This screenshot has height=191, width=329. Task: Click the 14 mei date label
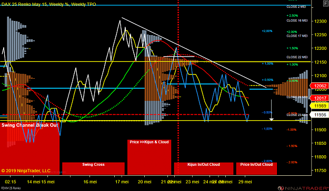tap(33, 182)
